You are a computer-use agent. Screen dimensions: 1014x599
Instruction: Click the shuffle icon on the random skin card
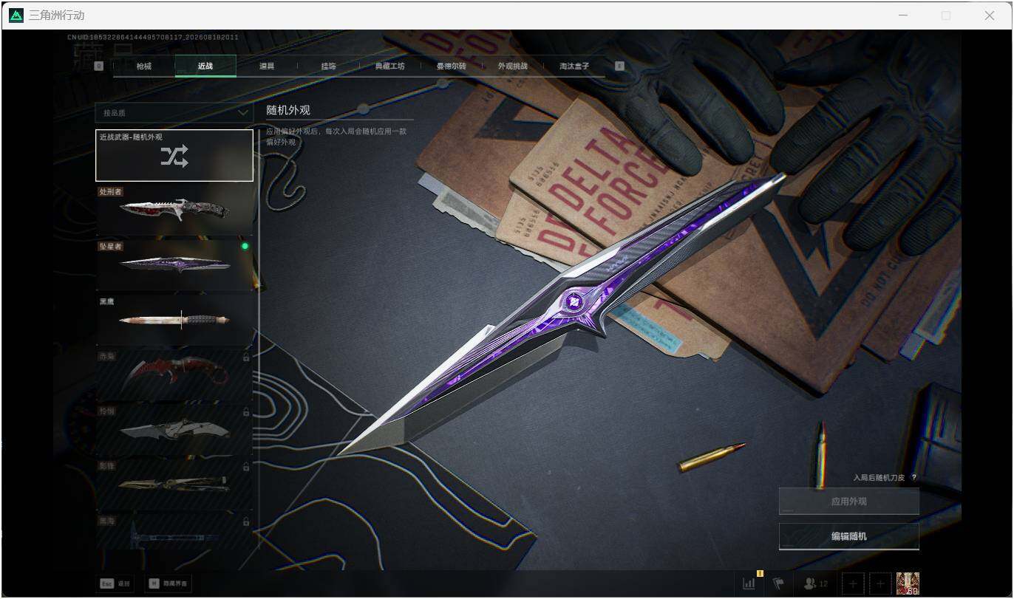[174, 157]
